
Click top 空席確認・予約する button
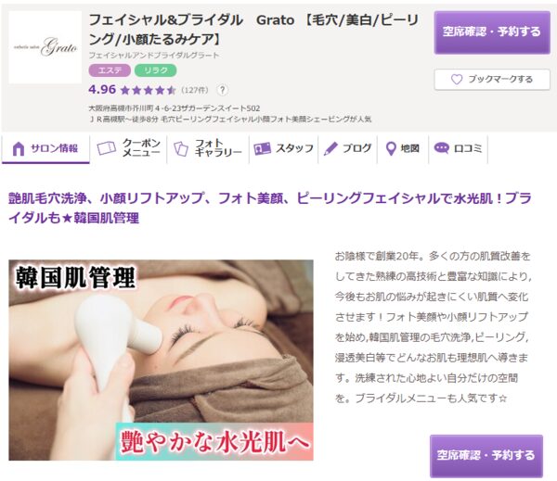pos(492,32)
